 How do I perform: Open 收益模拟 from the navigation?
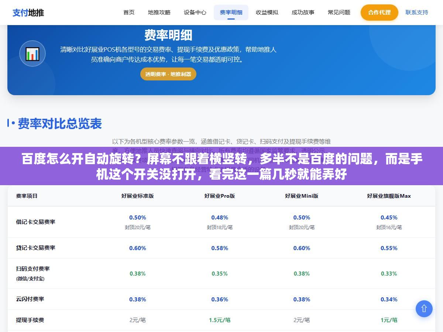tap(267, 13)
